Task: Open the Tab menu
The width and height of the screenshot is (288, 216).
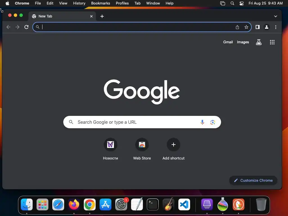Action: (137, 3)
